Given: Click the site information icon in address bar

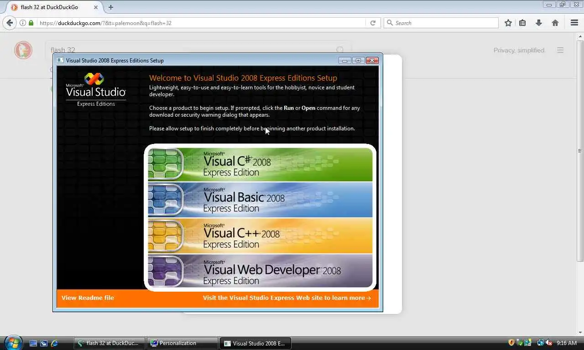Looking at the screenshot, I should pos(22,23).
